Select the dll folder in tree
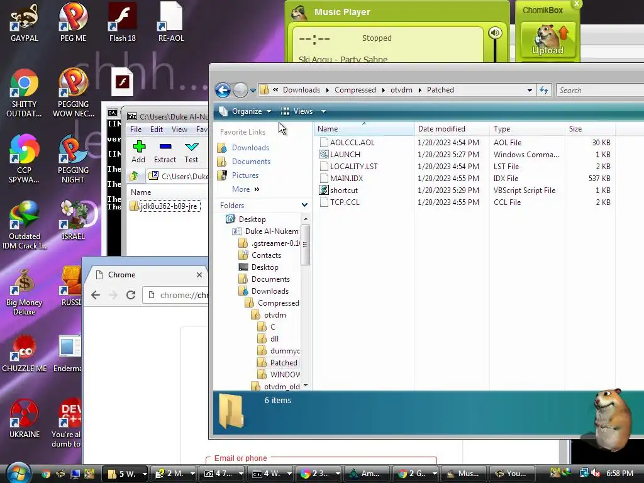644x483 pixels. coord(274,339)
